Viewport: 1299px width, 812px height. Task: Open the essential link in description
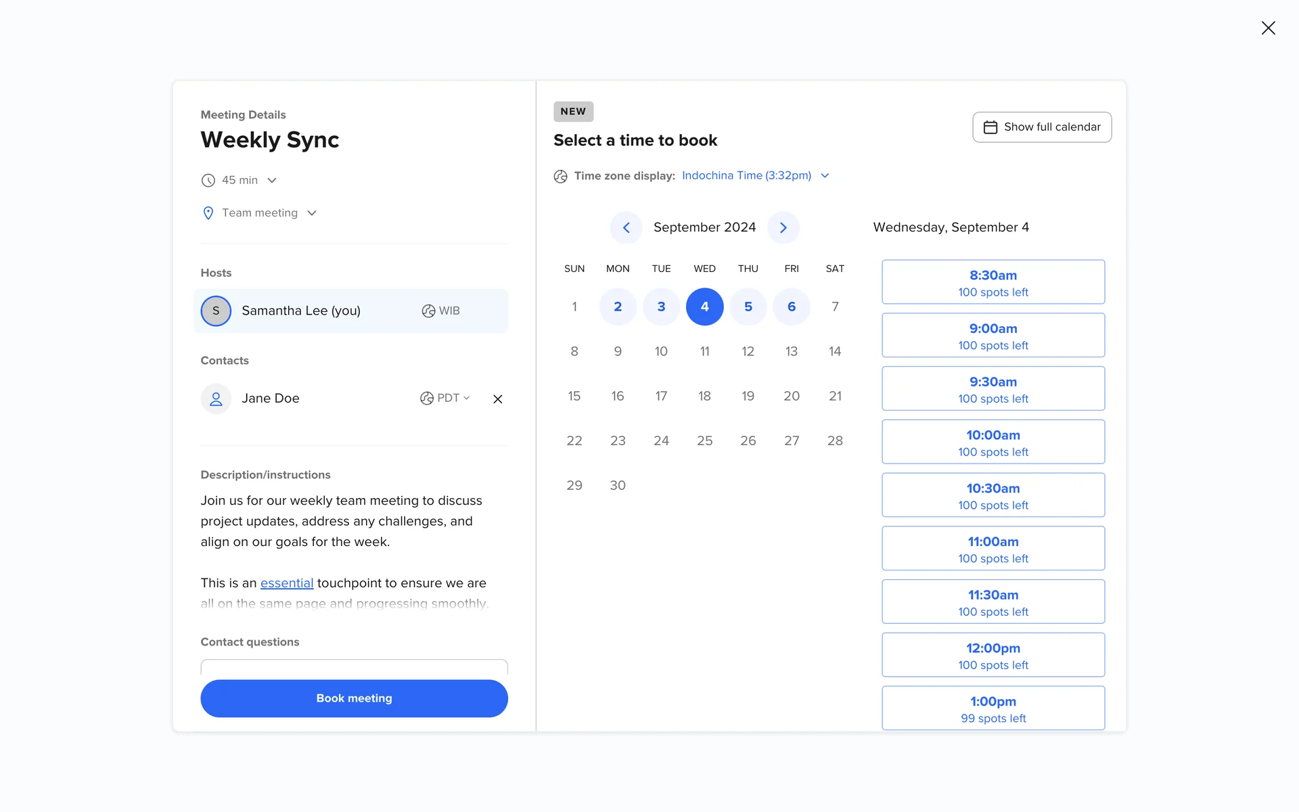[x=286, y=583]
